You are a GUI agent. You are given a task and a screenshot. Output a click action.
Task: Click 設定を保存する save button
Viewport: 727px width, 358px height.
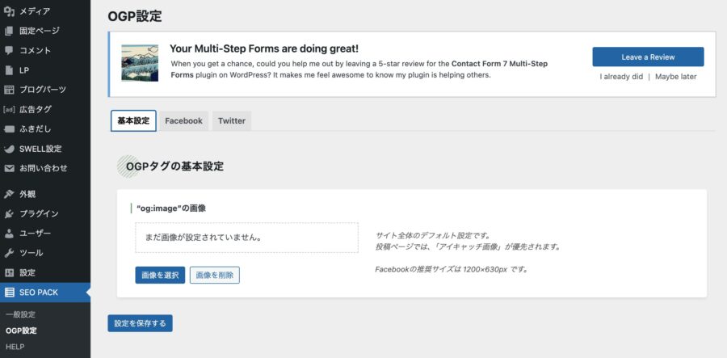click(140, 323)
